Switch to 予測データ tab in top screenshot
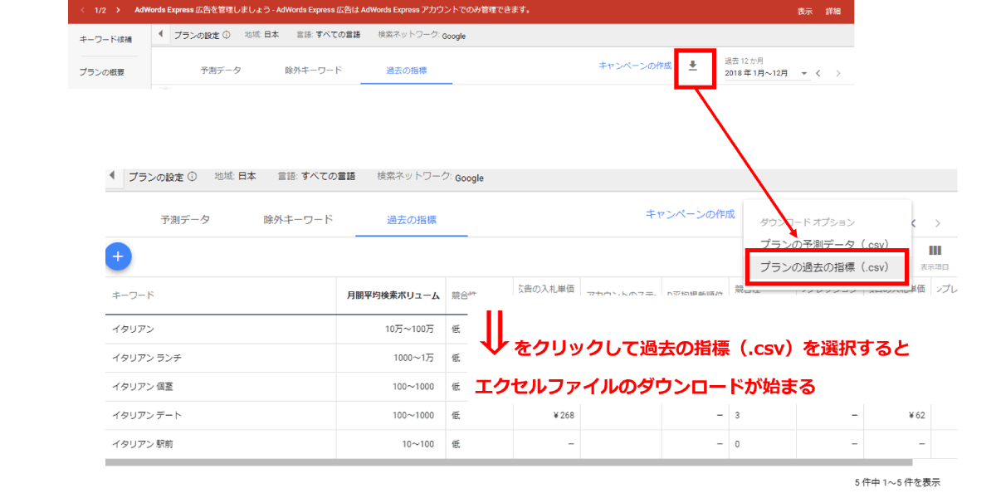 pyautogui.click(x=221, y=71)
